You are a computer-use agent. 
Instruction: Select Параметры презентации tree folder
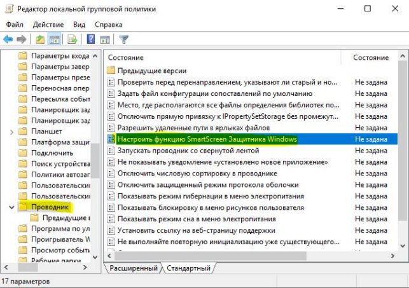60,77
